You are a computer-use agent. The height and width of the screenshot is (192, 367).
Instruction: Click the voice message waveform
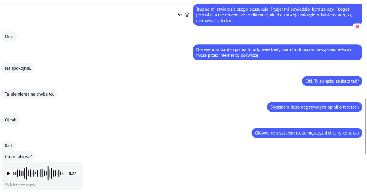tap(38, 173)
